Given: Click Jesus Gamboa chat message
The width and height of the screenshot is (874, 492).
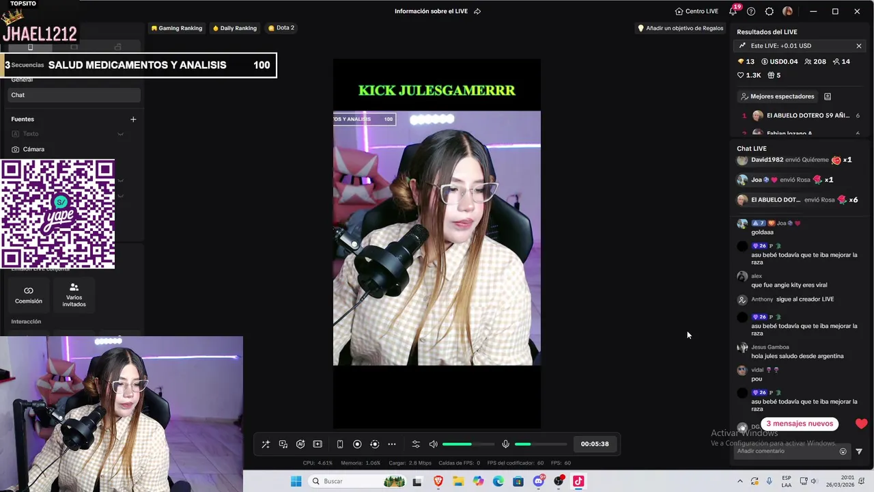Looking at the screenshot, I should [791, 351].
